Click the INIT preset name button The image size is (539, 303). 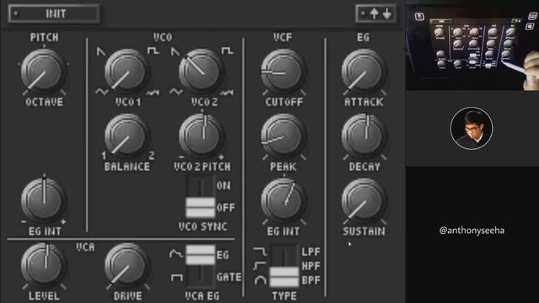[54, 13]
